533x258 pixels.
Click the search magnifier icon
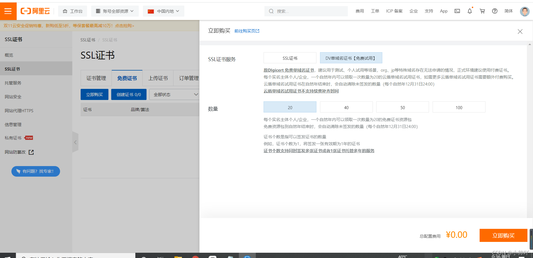click(271, 11)
